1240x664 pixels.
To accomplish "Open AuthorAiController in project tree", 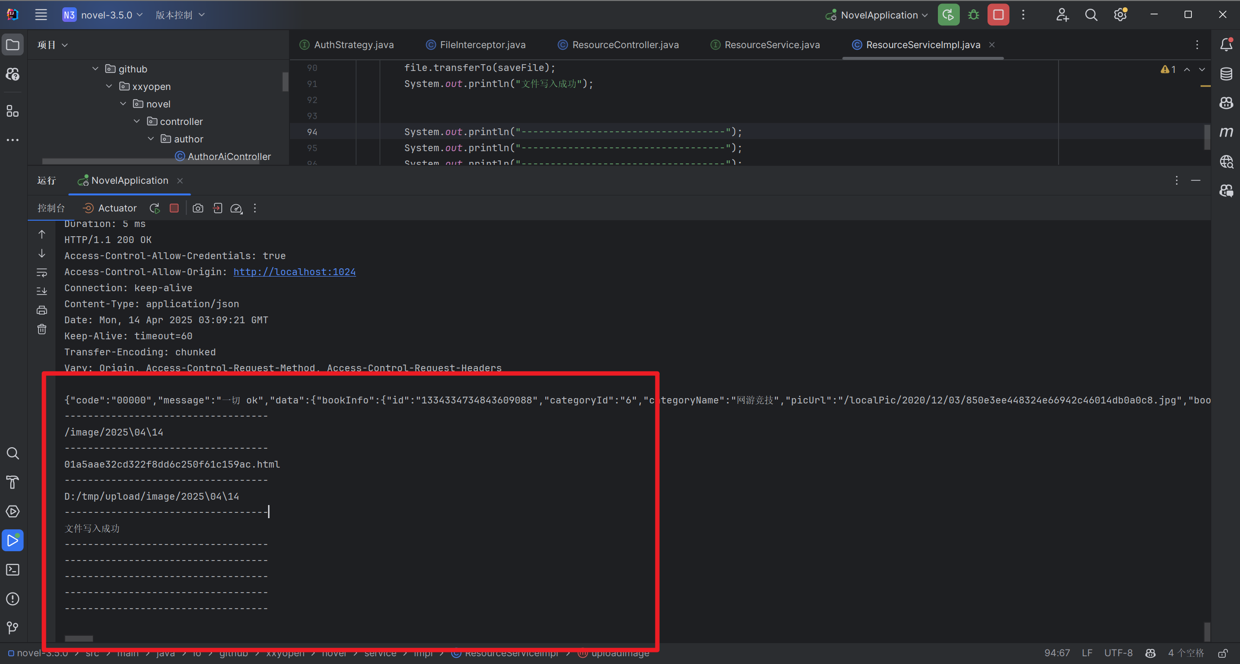I will tap(229, 157).
